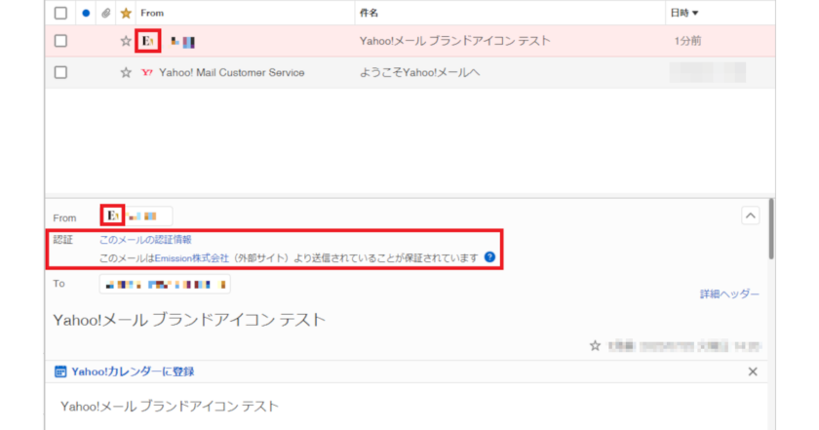Click the blue help question mark icon
Screen dimensions: 819x430
(x=489, y=257)
